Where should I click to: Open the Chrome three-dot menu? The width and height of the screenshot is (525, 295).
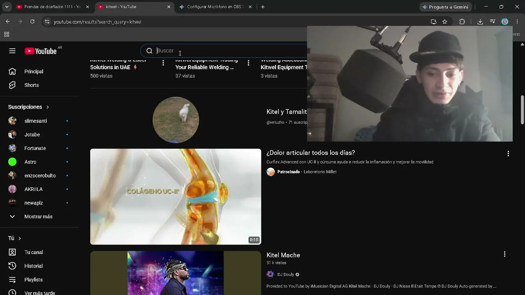(x=517, y=22)
